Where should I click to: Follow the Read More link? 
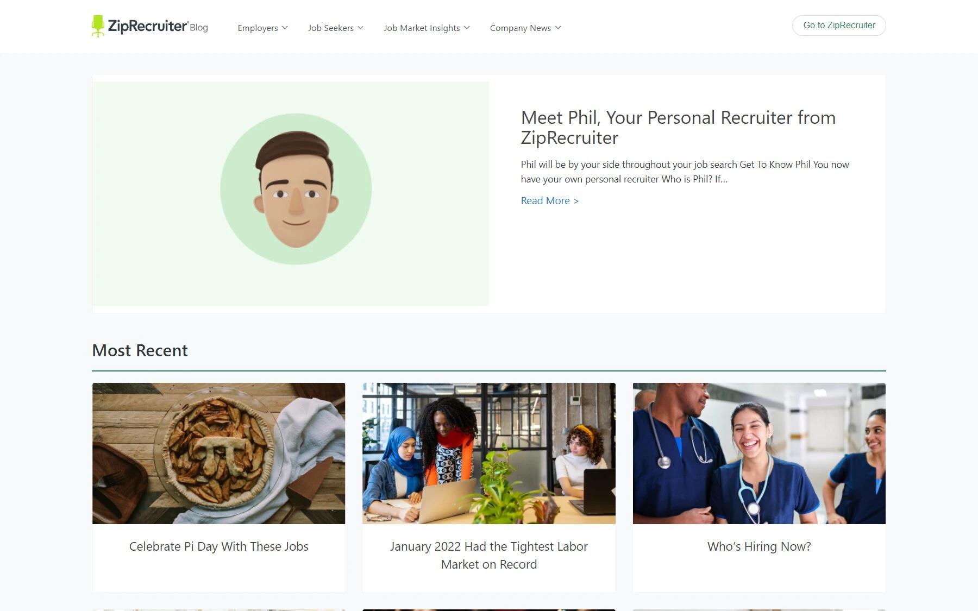(550, 201)
